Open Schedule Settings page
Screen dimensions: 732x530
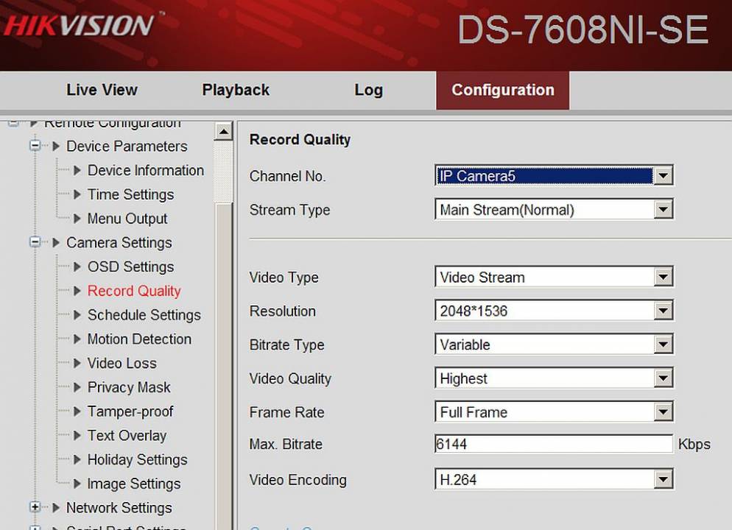point(144,315)
